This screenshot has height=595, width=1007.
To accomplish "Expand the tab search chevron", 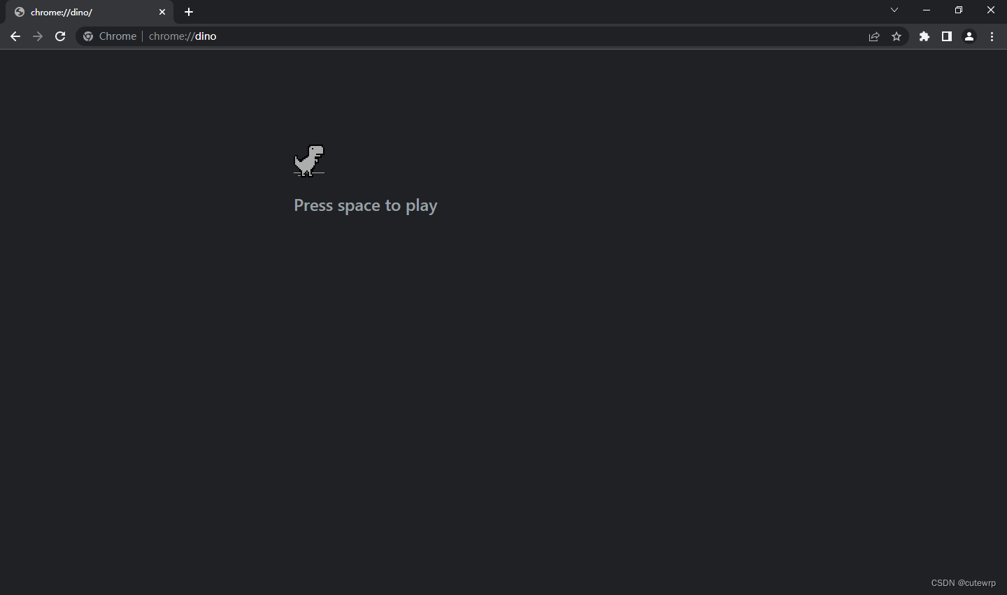I will coord(894,10).
